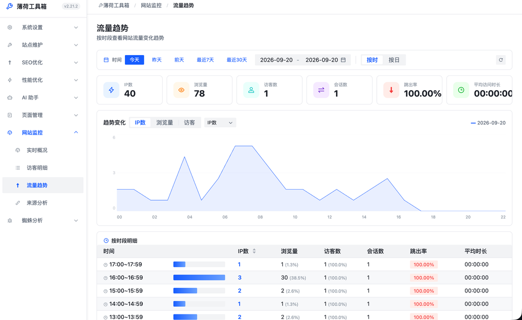Click the orange eye icon on 浏览量 card
The image size is (522, 320).
pos(181,90)
